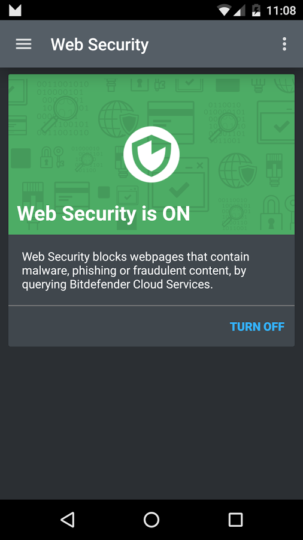
Task: Tap the 'Web Security is ON' heading
Action: coord(104,214)
